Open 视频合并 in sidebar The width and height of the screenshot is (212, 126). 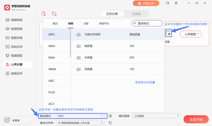(x=14, y=73)
